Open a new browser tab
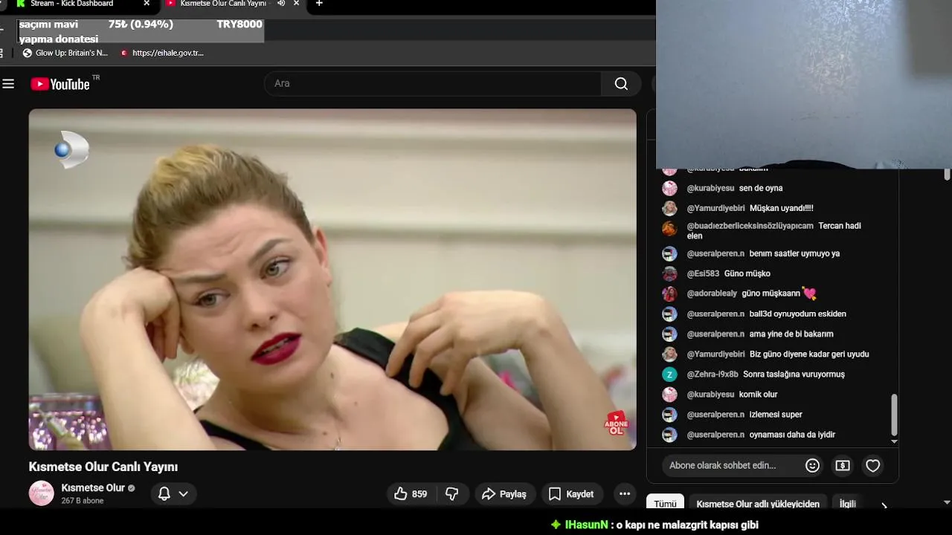The height and width of the screenshot is (535, 952). [319, 4]
